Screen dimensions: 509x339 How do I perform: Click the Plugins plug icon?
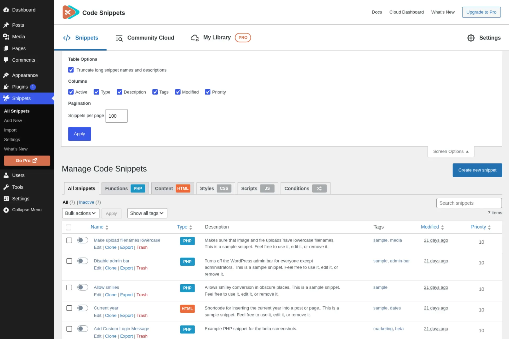[x=6, y=87]
